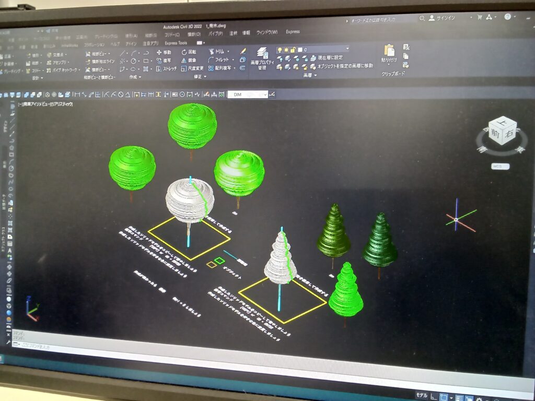The image size is (535, 401).
Task: Switch to the Express Tools ribbon tab
Action: coord(176,43)
